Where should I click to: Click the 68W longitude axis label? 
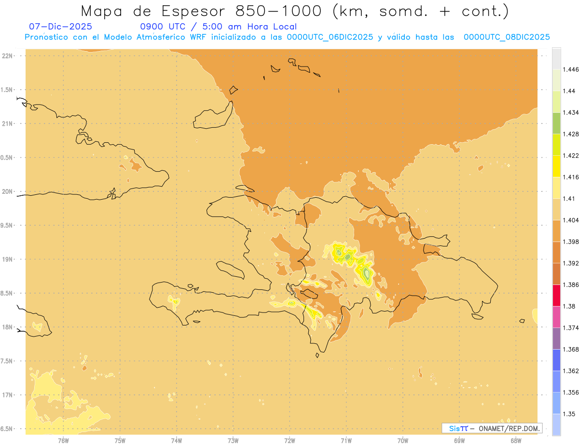516,441
